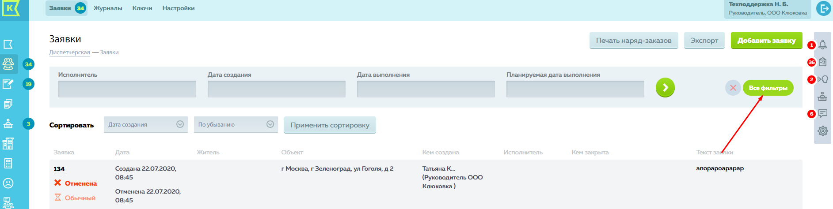Screen dimensions: 833x209
Task: Clear filters with the red X button
Action: [733, 88]
